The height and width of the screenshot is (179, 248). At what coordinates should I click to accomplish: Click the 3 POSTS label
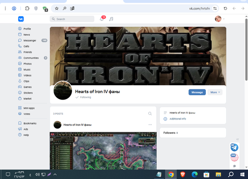[58, 114]
